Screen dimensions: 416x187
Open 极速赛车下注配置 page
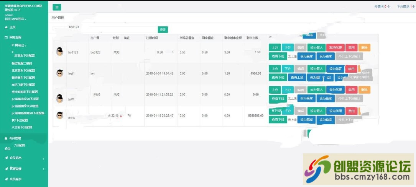(x=23, y=78)
